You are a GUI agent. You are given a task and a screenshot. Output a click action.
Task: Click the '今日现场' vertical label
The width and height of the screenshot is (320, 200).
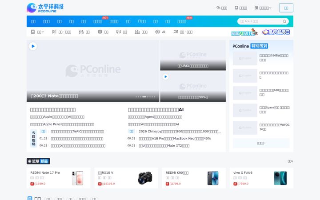(34, 139)
